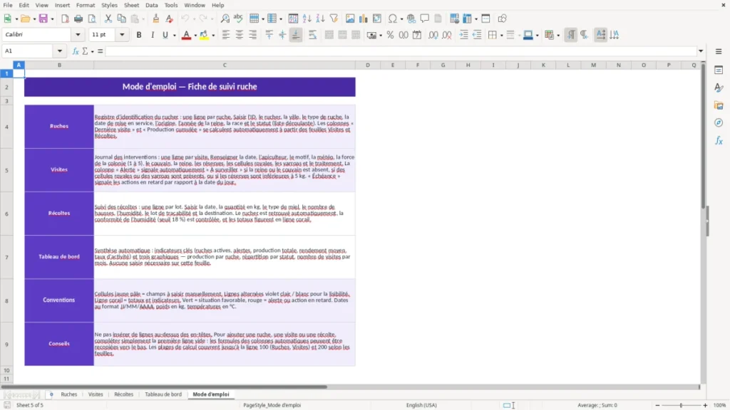Image resolution: width=730 pixels, height=410 pixels.
Task: Open the Save button dropdown arrow
Action: tap(52, 19)
